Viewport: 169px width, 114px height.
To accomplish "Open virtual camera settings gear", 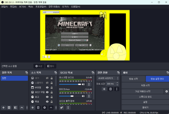I will [166, 91].
